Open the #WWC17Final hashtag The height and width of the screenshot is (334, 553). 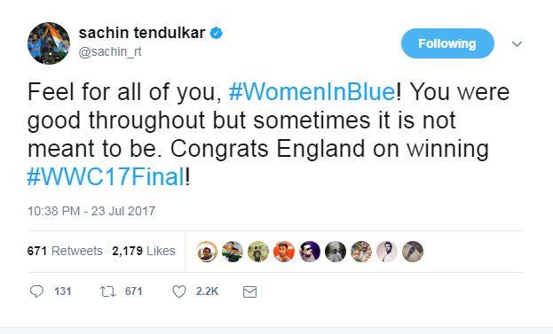[106, 176]
